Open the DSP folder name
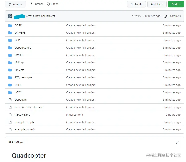 tap(17, 40)
